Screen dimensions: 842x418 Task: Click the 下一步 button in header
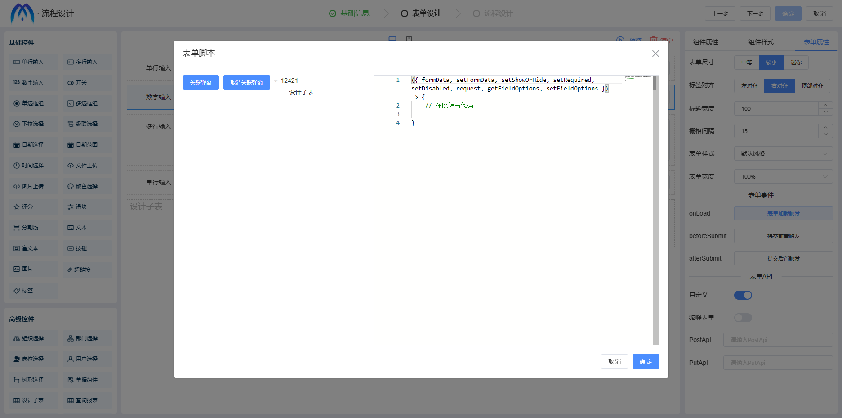[755, 13]
